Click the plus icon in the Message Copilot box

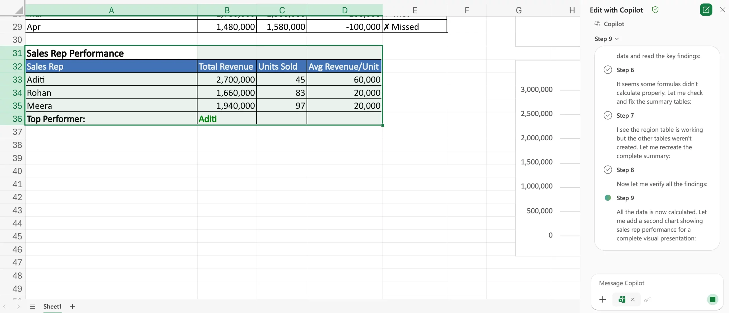[603, 299]
